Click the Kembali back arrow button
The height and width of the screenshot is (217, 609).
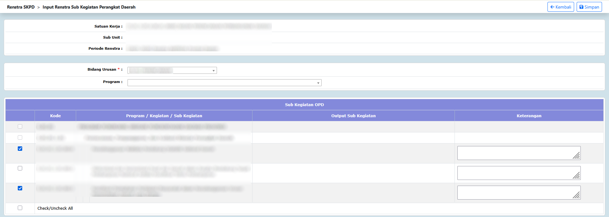coord(560,7)
